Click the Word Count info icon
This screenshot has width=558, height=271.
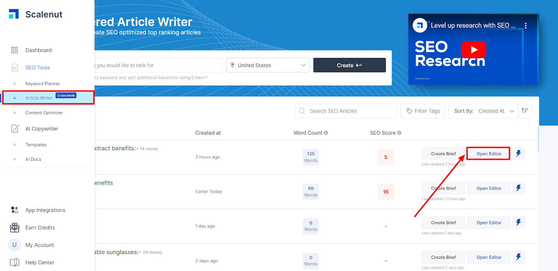click(326, 133)
